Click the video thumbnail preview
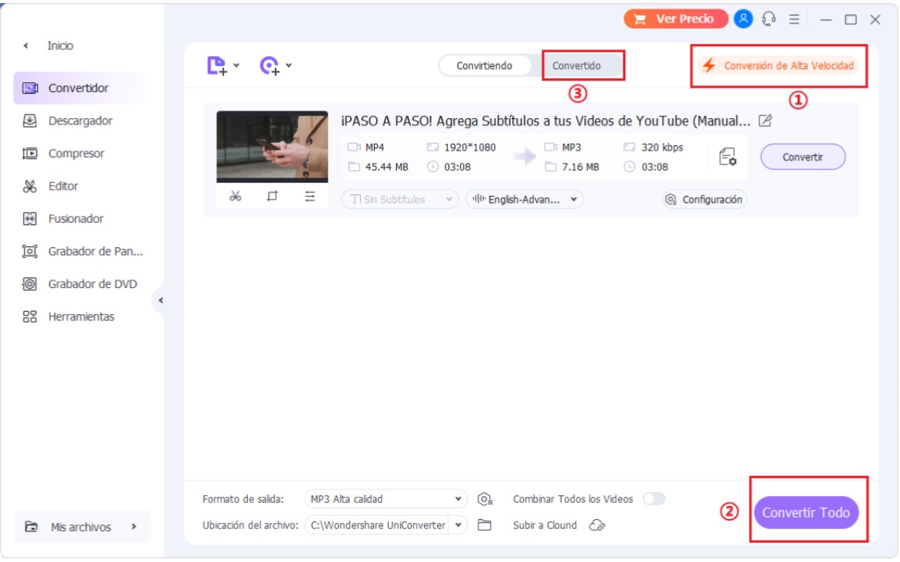Image resolution: width=900 pixels, height=562 pixels. pyautogui.click(x=272, y=147)
